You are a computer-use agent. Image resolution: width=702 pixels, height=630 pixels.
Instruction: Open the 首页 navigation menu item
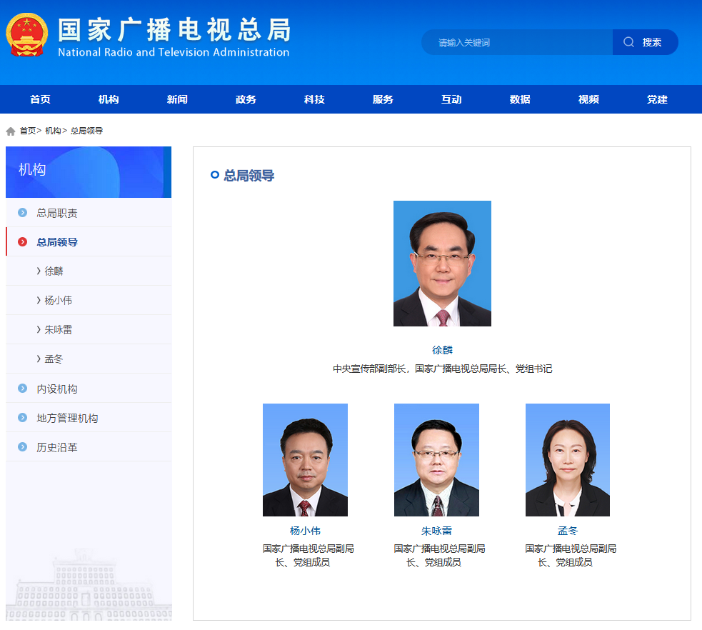pyautogui.click(x=40, y=99)
